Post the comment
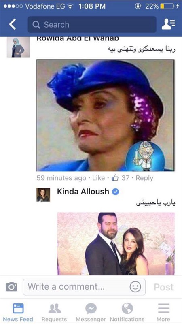The image size is (182, 324). click(x=164, y=287)
